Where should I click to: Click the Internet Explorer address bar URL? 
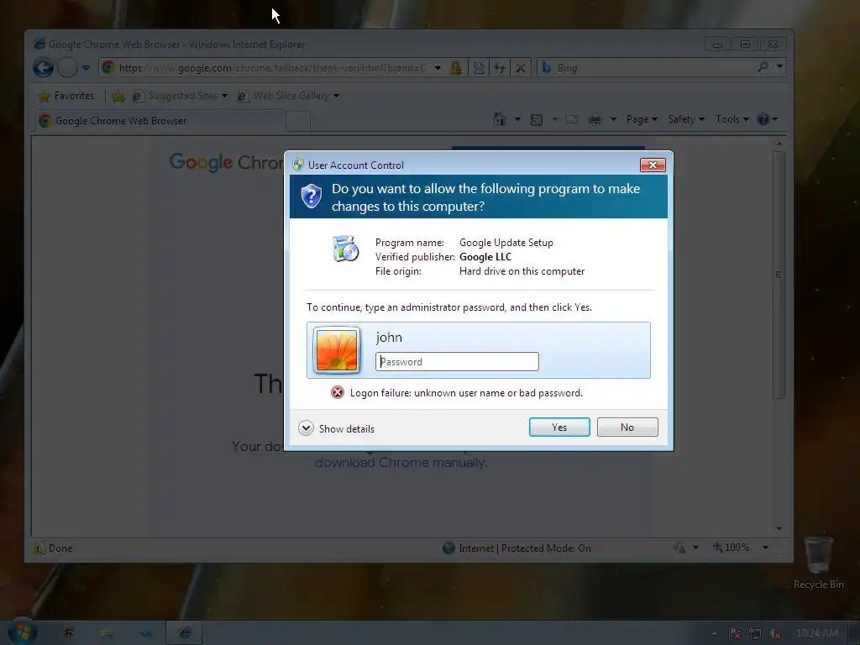tap(271, 68)
